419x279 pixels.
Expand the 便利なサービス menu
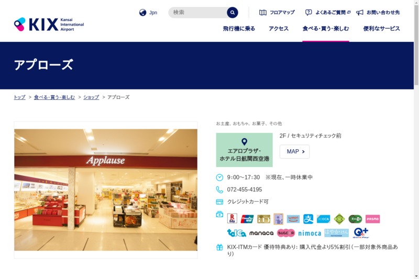click(381, 29)
